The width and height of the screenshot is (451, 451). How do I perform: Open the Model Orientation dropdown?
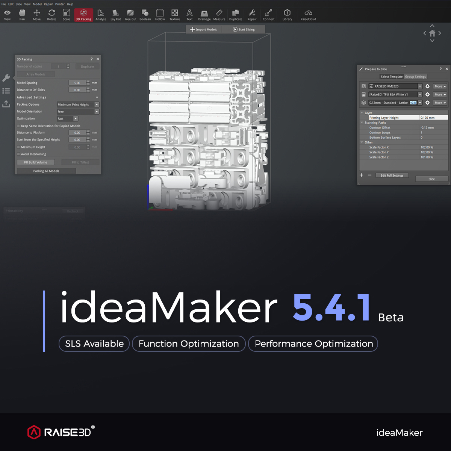(78, 112)
